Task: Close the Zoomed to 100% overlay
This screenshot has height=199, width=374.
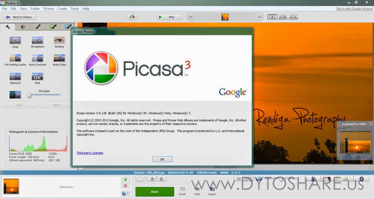Action: pyautogui.click(x=371, y=124)
